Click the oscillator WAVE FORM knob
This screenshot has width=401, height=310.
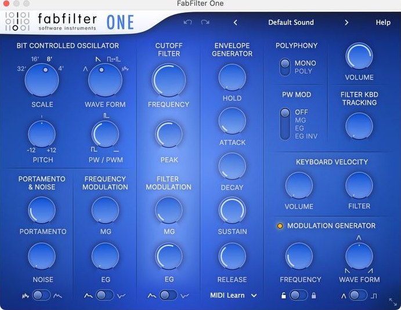coord(105,80)
